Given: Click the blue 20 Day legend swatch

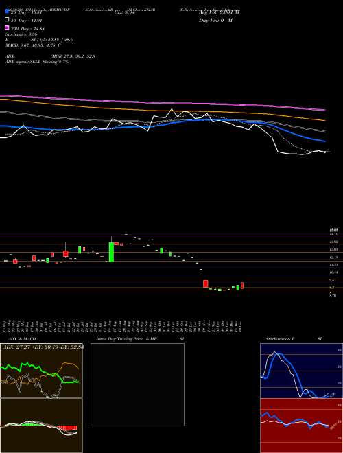Looking at the screenshot, I should pos(8,11).
